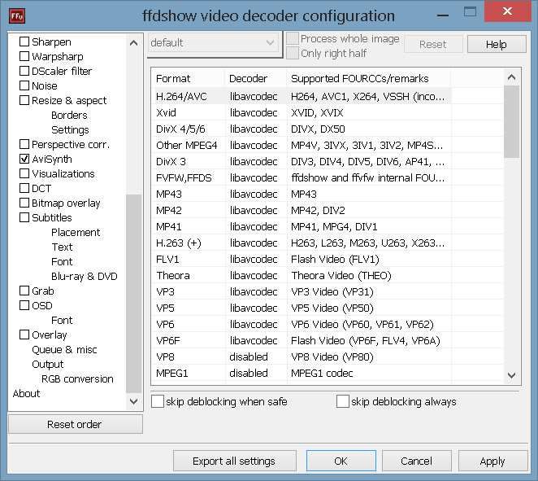Click the Cancel button

417,461
